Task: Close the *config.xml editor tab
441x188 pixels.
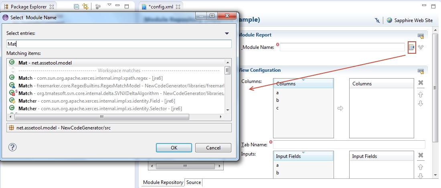Action: 178,7
